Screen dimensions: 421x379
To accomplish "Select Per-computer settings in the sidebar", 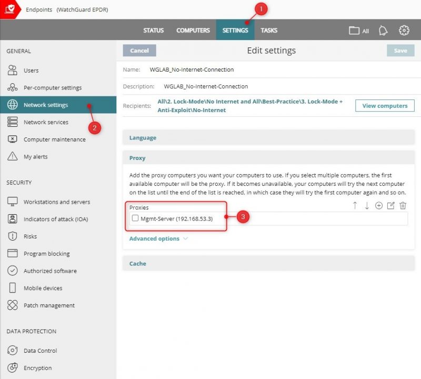I will [x=53, y=87].
